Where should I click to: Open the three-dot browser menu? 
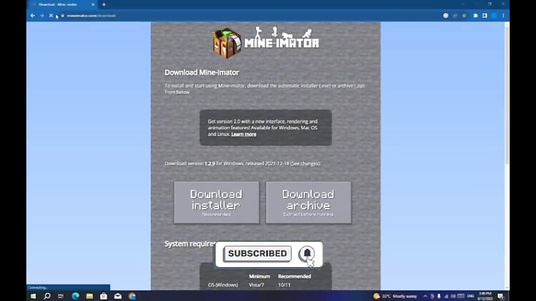(503, 15)
